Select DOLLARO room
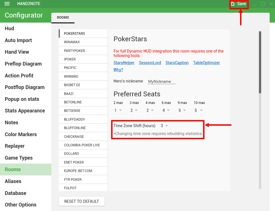This screenshot has width=275, height=211. point(83,154)
